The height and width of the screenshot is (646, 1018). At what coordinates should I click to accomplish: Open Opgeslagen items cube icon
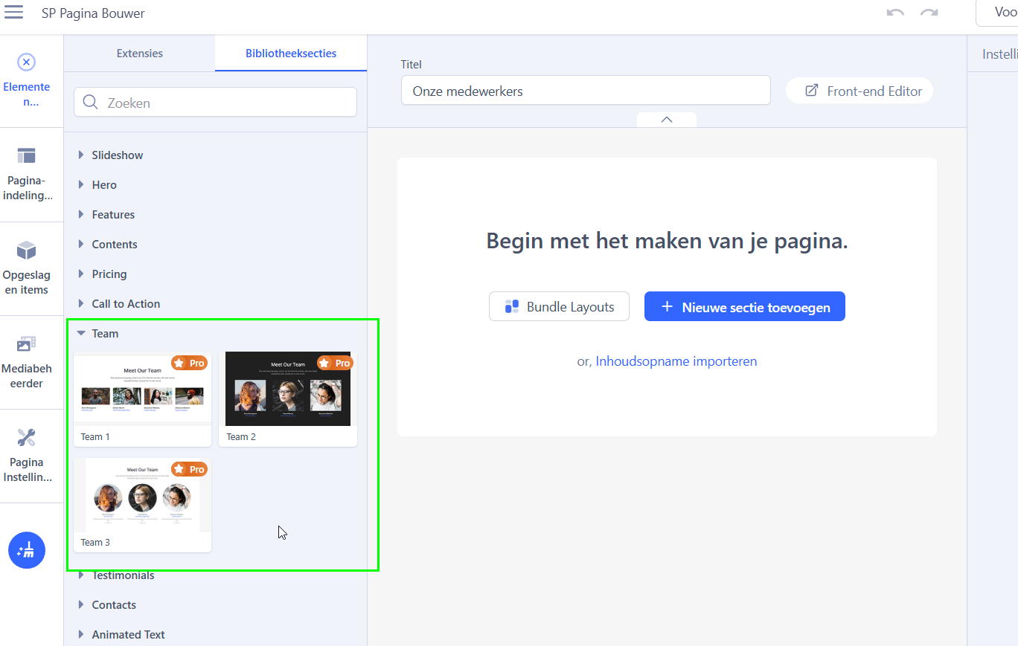click(x=27, y=250)
